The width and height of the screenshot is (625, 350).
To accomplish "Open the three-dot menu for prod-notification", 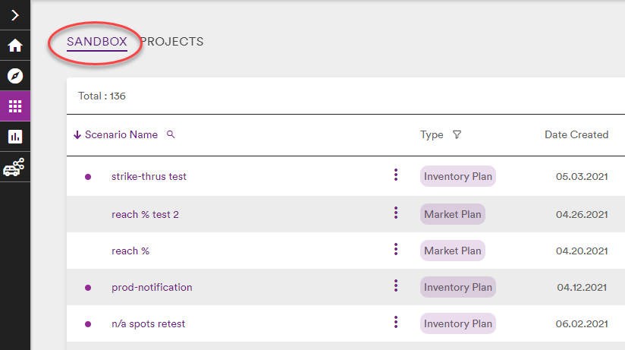I will click(396, 285).
